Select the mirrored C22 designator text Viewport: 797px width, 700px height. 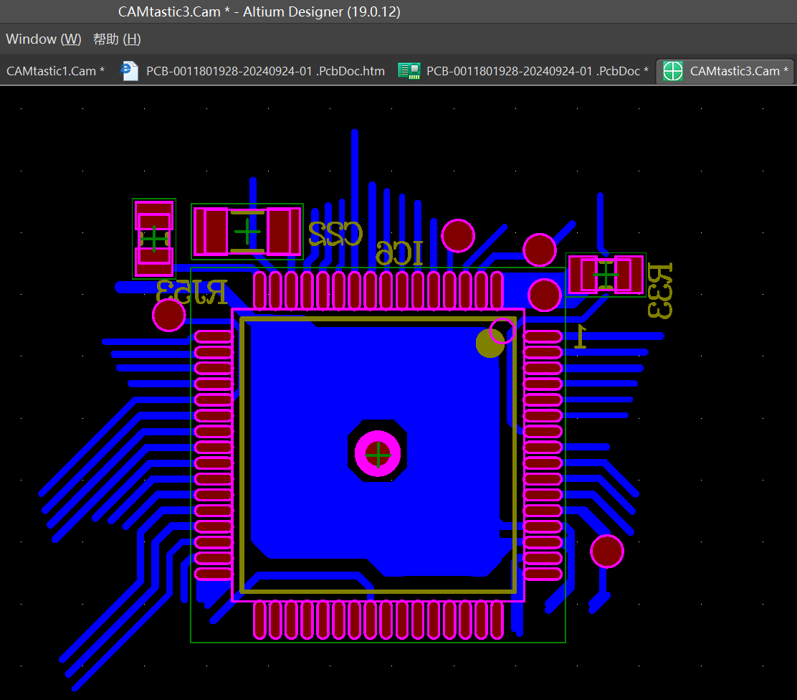coord(335,234)
